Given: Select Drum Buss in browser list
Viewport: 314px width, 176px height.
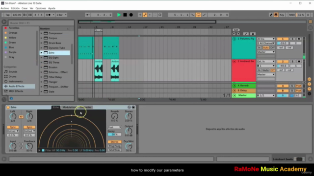Looking at the screenshot, I should click(x=54, y=43).
